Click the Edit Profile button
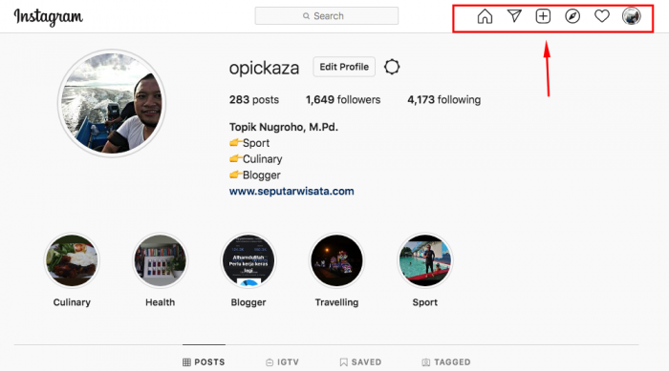The image size is (669, 371). pyautogui.click(x=344, y=67)
